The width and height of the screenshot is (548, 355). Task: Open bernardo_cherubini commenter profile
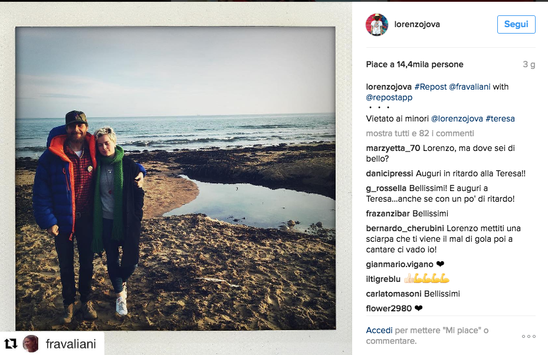(x=405, y=229)
